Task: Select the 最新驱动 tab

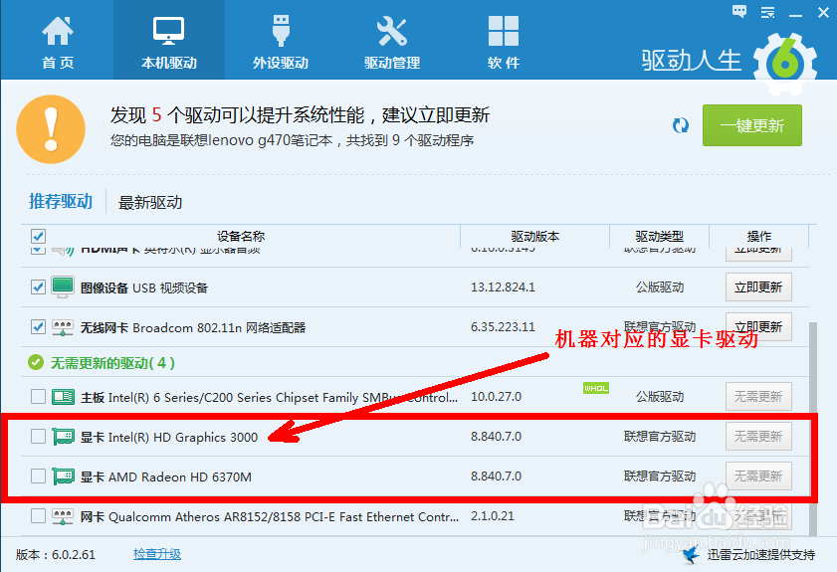Action: point(150,202)
